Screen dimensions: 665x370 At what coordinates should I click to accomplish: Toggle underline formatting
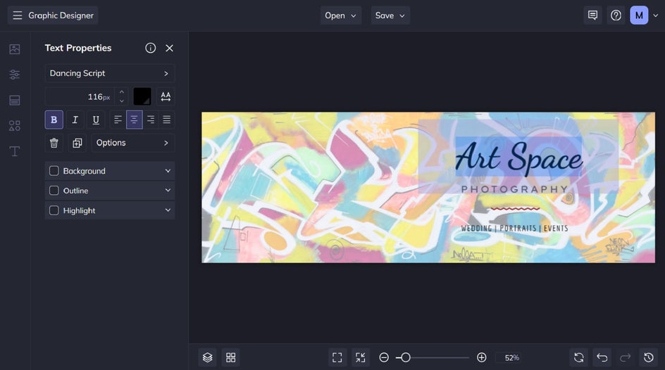pos(96,120)
